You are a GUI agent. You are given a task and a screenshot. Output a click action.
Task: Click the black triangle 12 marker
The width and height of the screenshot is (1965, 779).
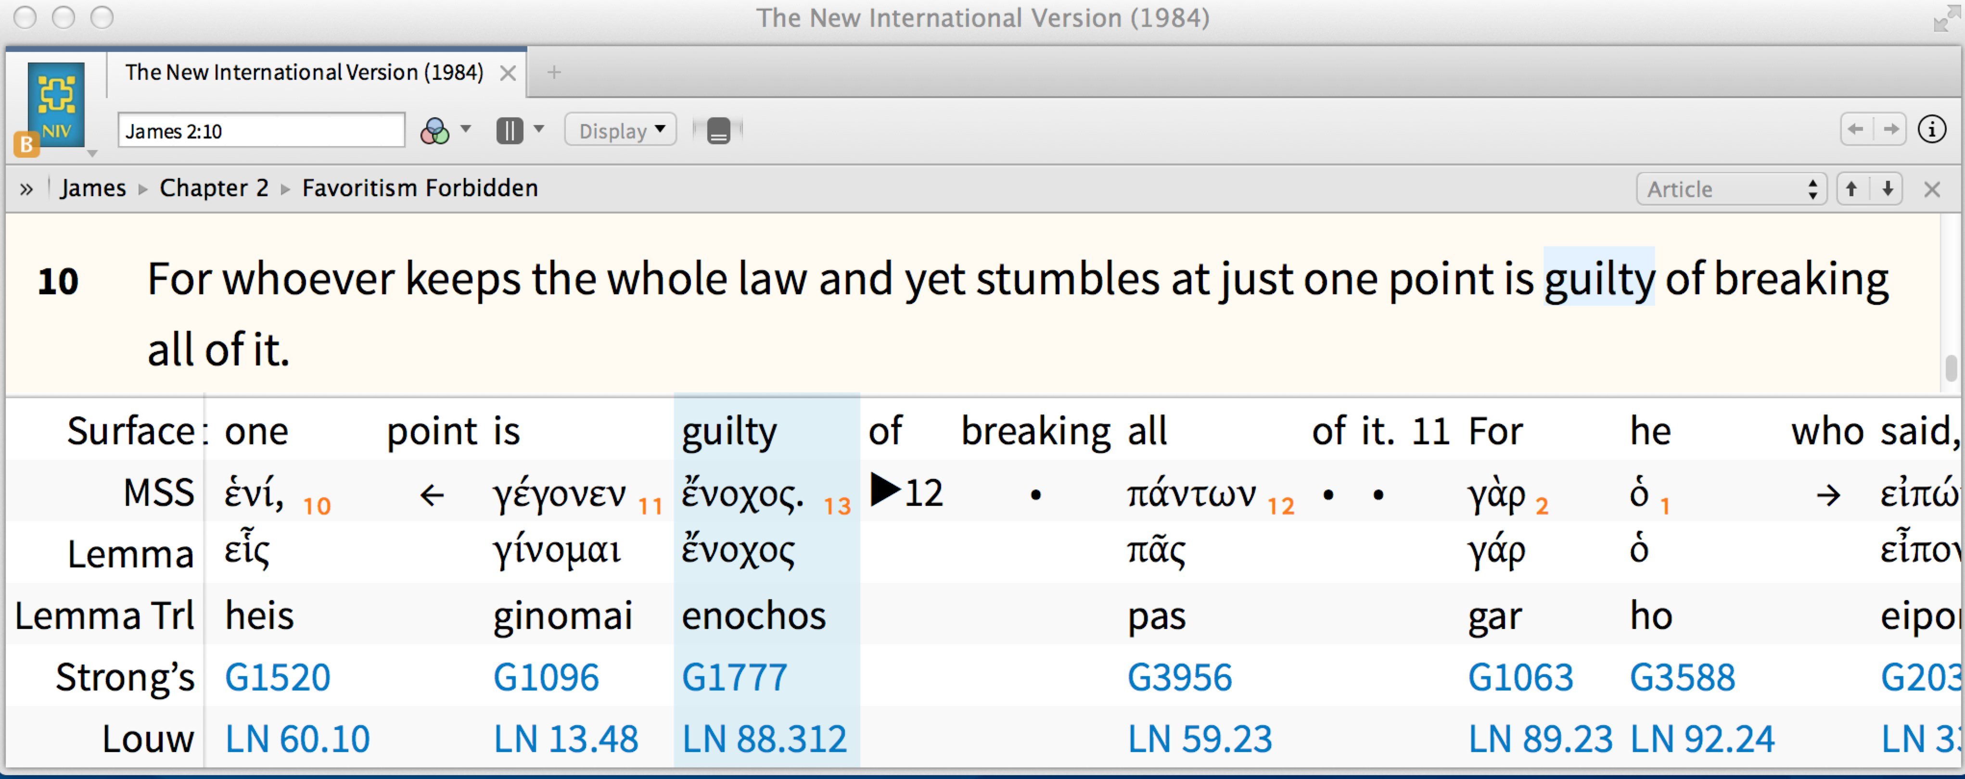pos(906,491)
